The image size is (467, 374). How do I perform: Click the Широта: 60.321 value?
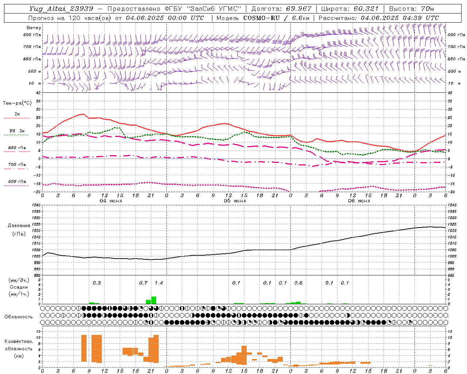pos(350,9)
